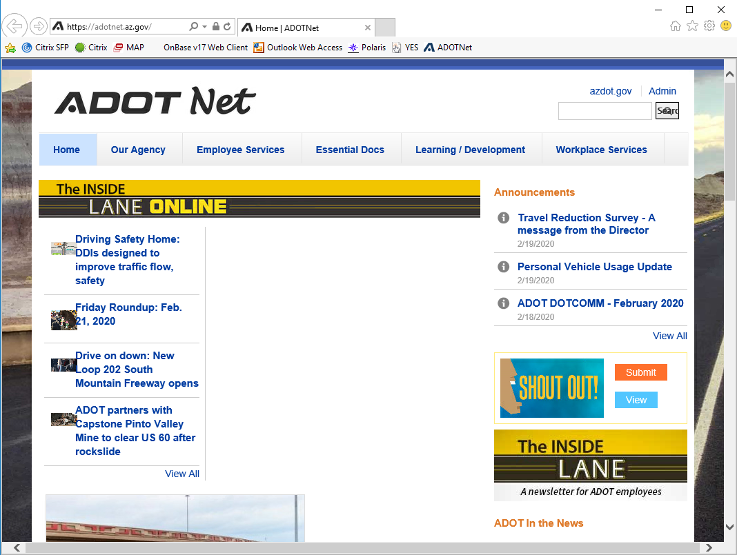Open the Learning / Development menu
Image resolution: width=737 pixels, height=555 pixels.
click(x=470, y=150)
